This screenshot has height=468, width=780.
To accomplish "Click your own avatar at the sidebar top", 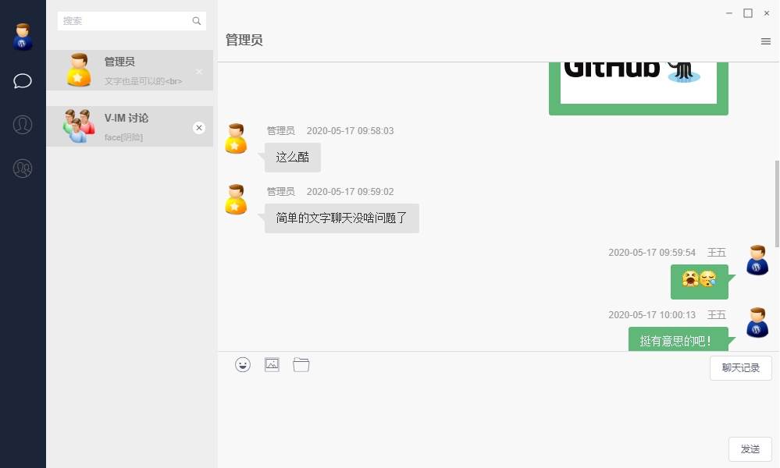I will pyautogui.click(x=23, y=35).
